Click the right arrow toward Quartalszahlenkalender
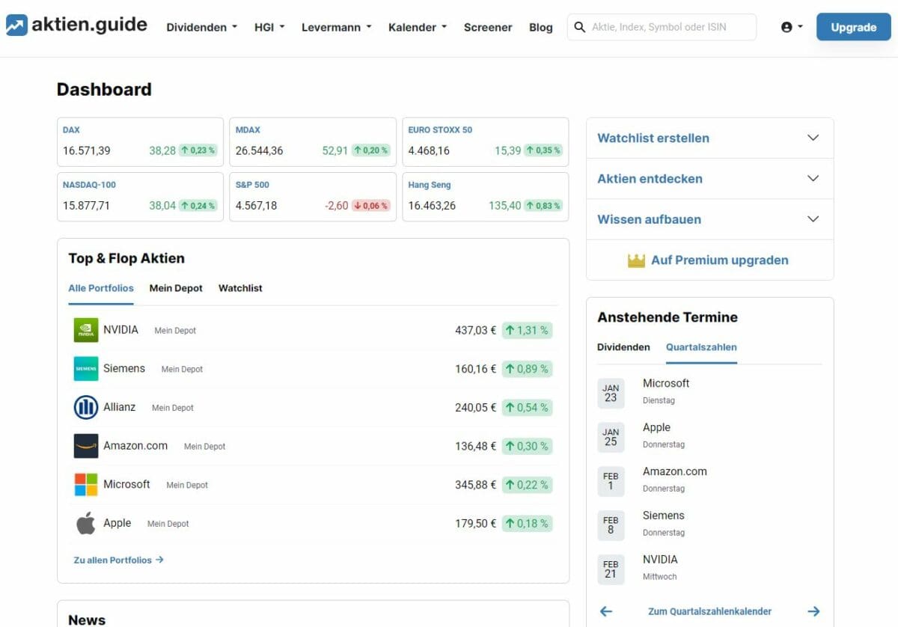 pos(815,611)
